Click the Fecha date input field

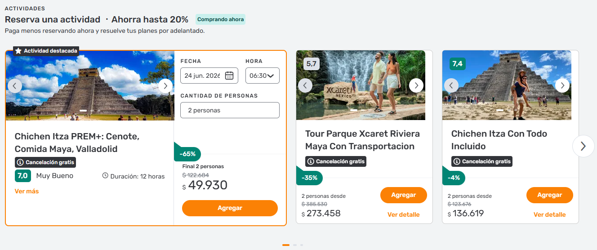[203, 76]
